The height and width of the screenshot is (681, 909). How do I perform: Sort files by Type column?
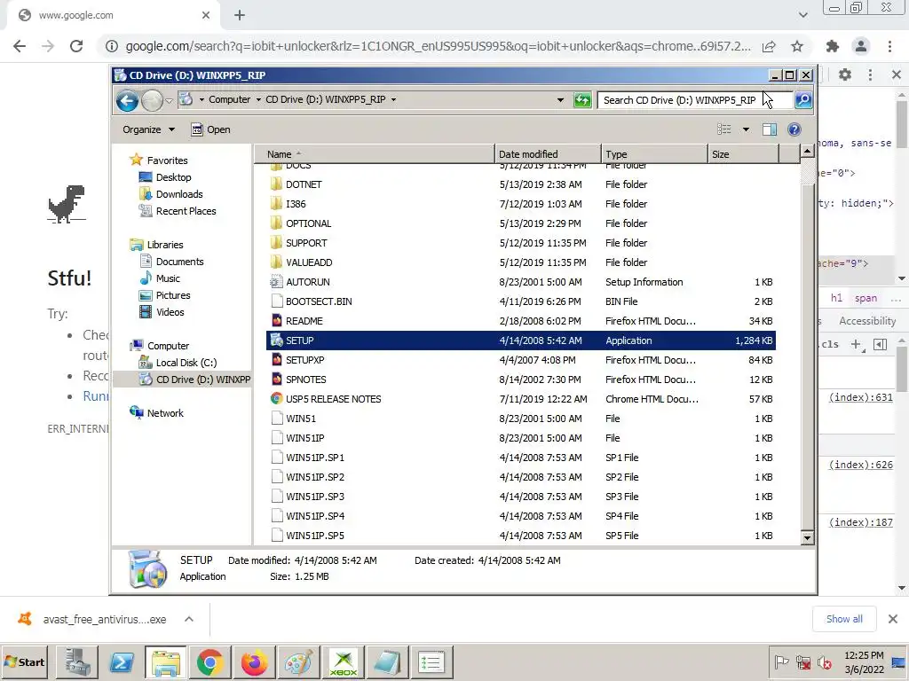(654, 154)
